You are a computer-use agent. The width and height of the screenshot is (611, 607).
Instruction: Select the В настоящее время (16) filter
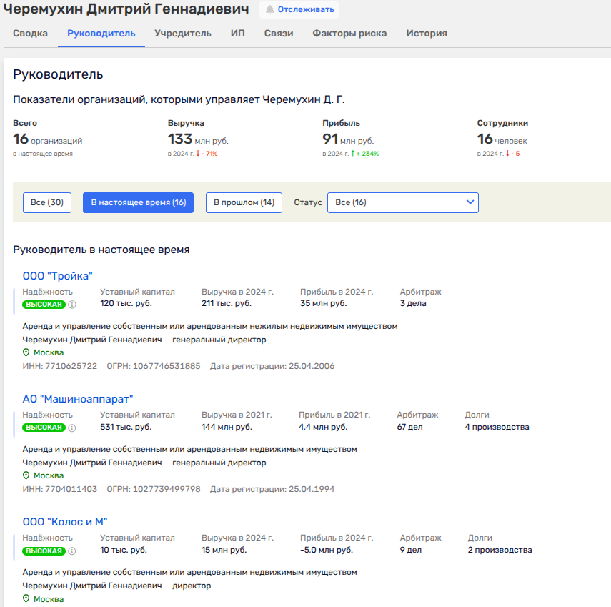(139, 203)
